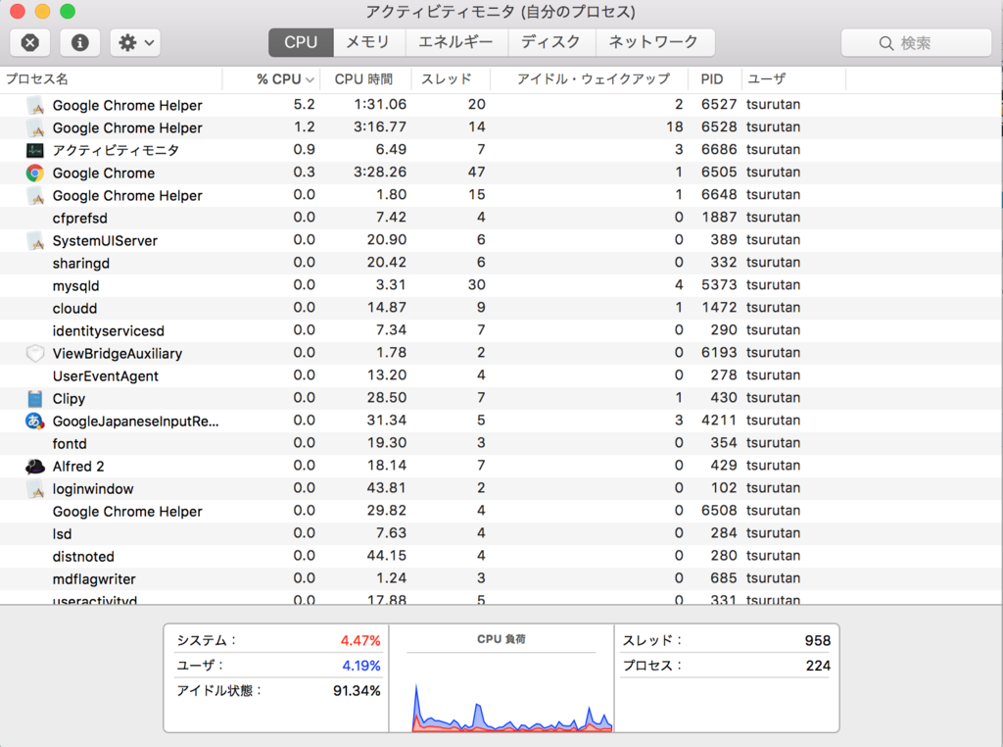
Task: Toggle sort on the % CPU column header
Action: click(271, 79)
